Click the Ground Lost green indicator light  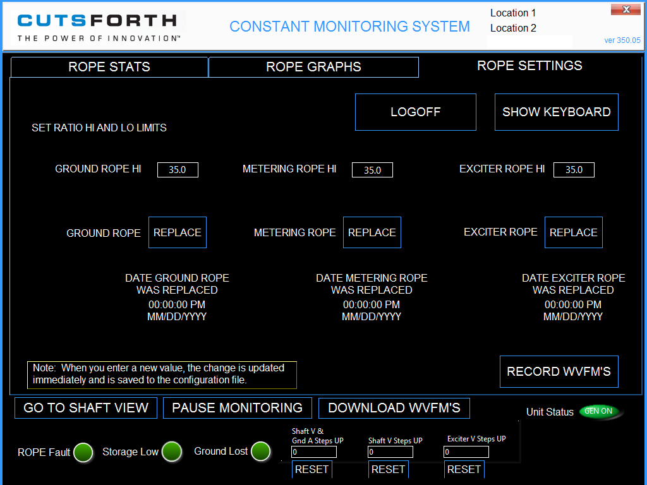pyautogui.click(x=261, y=451)
